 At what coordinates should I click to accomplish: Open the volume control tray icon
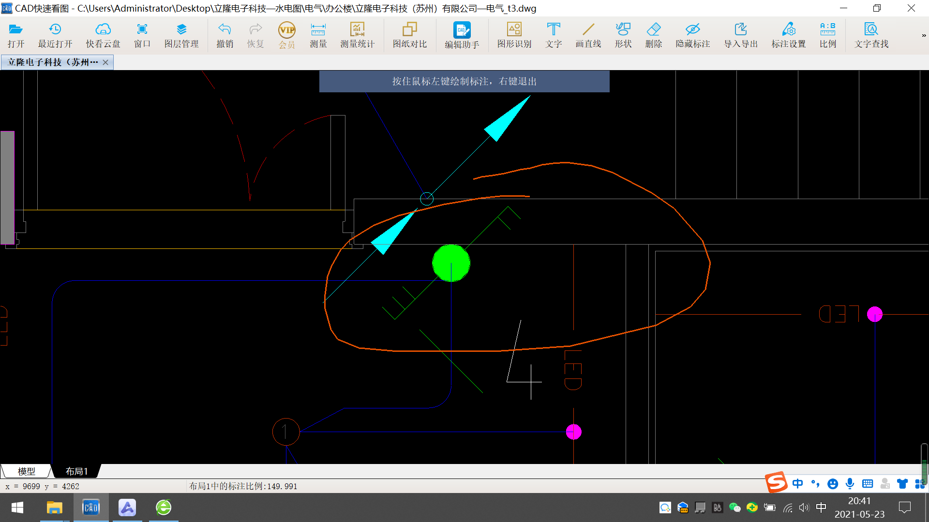(x=804, y=507)
